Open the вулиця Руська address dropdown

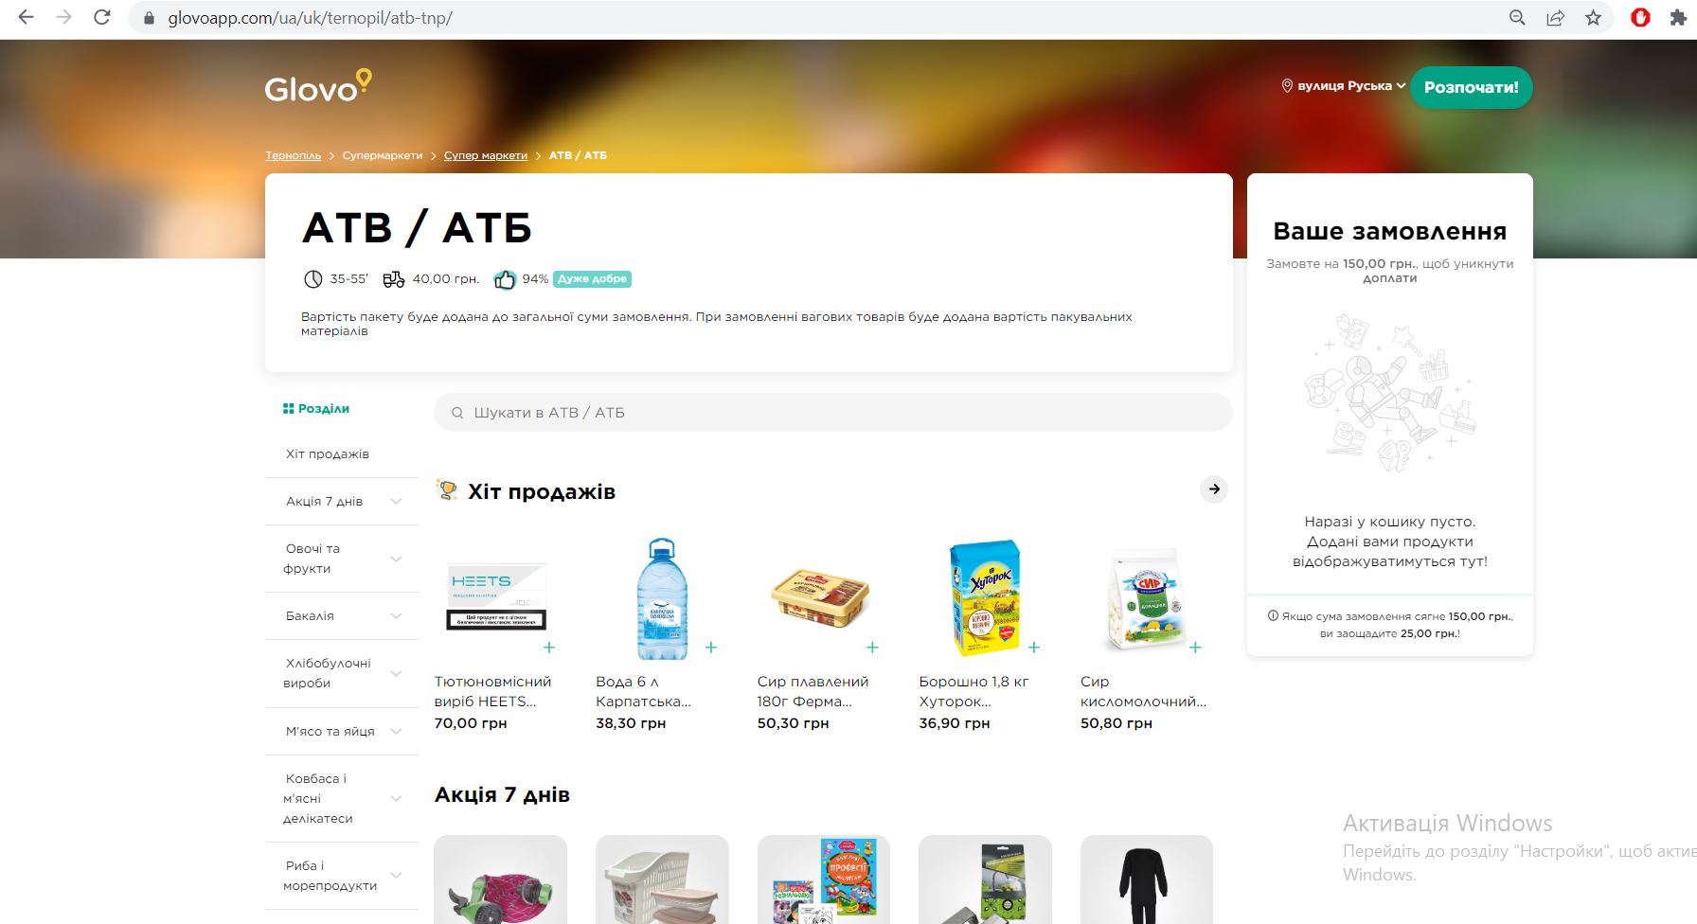pyautogui.click(x=1344, y=86)
